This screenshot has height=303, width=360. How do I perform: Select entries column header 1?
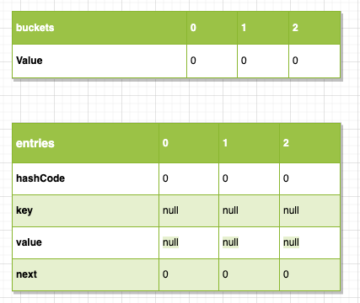(x=249, y=143)
